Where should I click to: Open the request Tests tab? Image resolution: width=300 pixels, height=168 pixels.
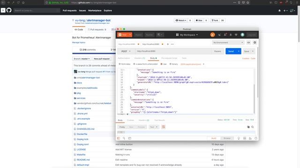tap(184, 58)
